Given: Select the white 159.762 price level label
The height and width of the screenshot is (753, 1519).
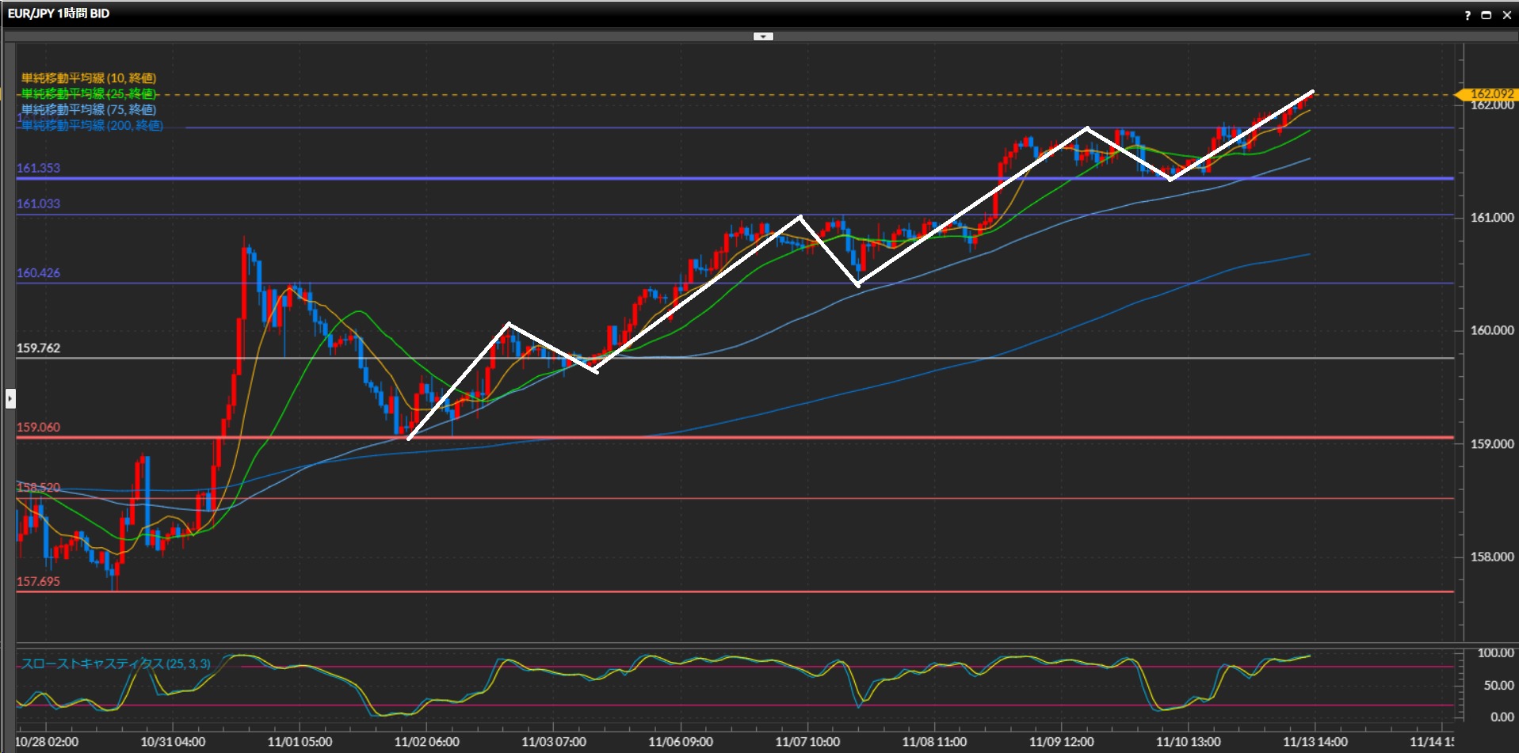Looking at the screenshot, I should point(38,348).
